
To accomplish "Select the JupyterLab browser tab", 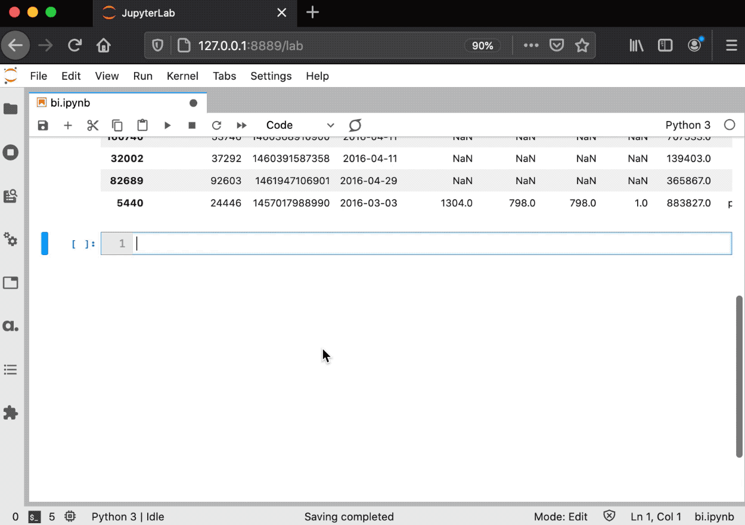I will tap(194, 13).
